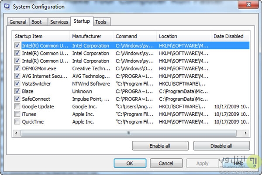The height and width of the screenshot is (175, 262).
Task: Disable the VistaSwitcher startup checkbox
Action: pyautogui.click(x=17, y=84)
